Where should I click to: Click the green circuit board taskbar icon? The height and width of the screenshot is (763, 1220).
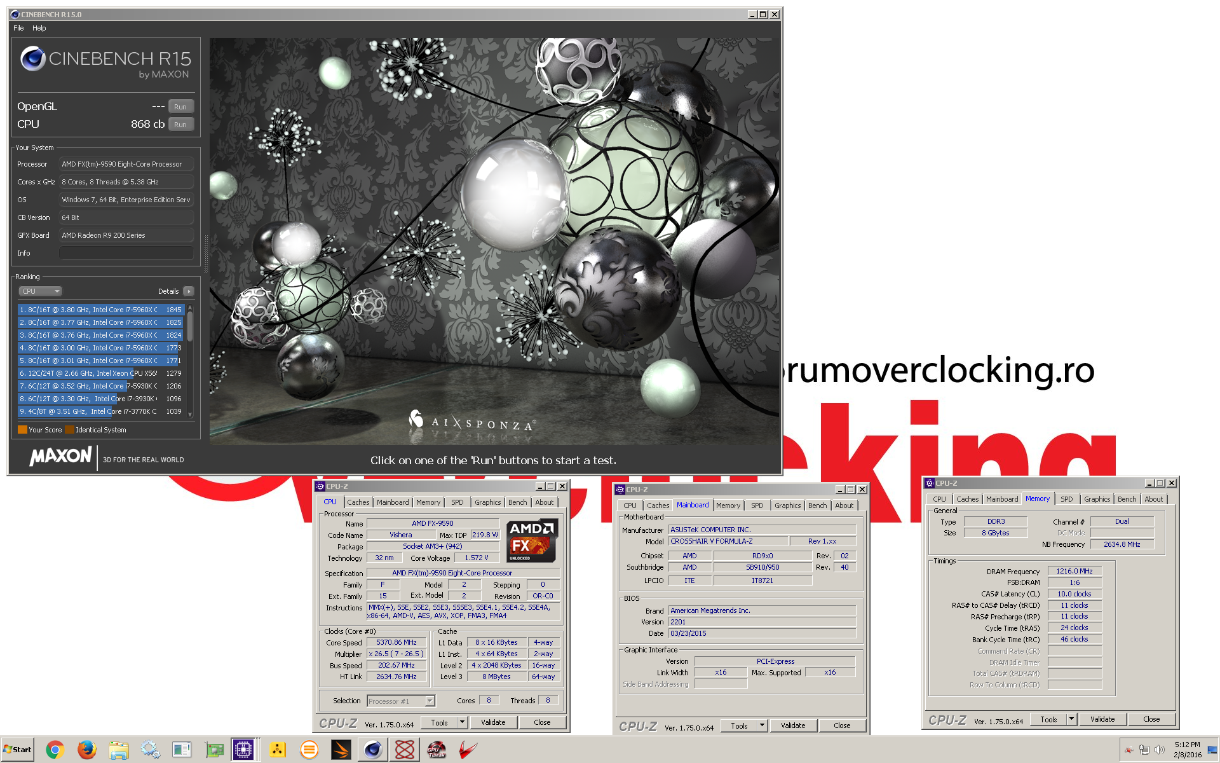(x=214, y=750)
